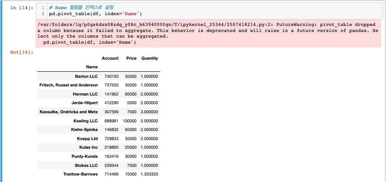Screen dimensions: 388x182
Task: Click Quantity 2.000000 for Koepp Ltd
Action: click(150, 139)
